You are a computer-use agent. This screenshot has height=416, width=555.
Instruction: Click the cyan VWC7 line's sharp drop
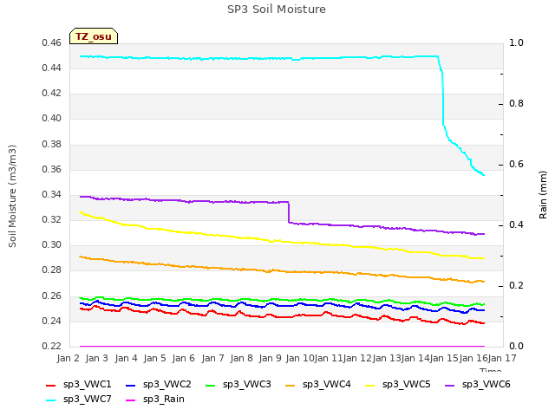point(443,97)
